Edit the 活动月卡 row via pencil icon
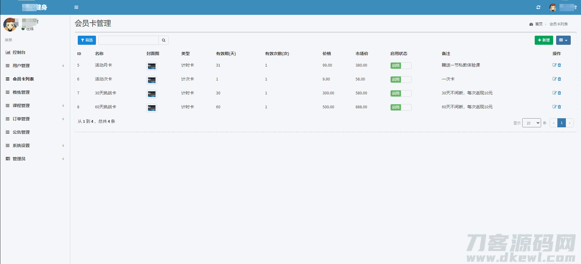The image size is (581, 264). tap(554, 65)
